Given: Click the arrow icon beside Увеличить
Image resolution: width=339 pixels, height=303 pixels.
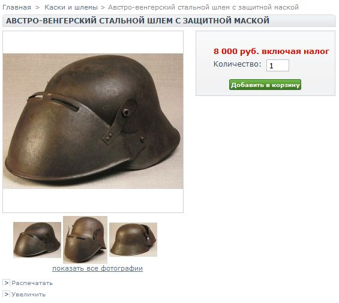Looking at the screenshot, I should [6, 295].
